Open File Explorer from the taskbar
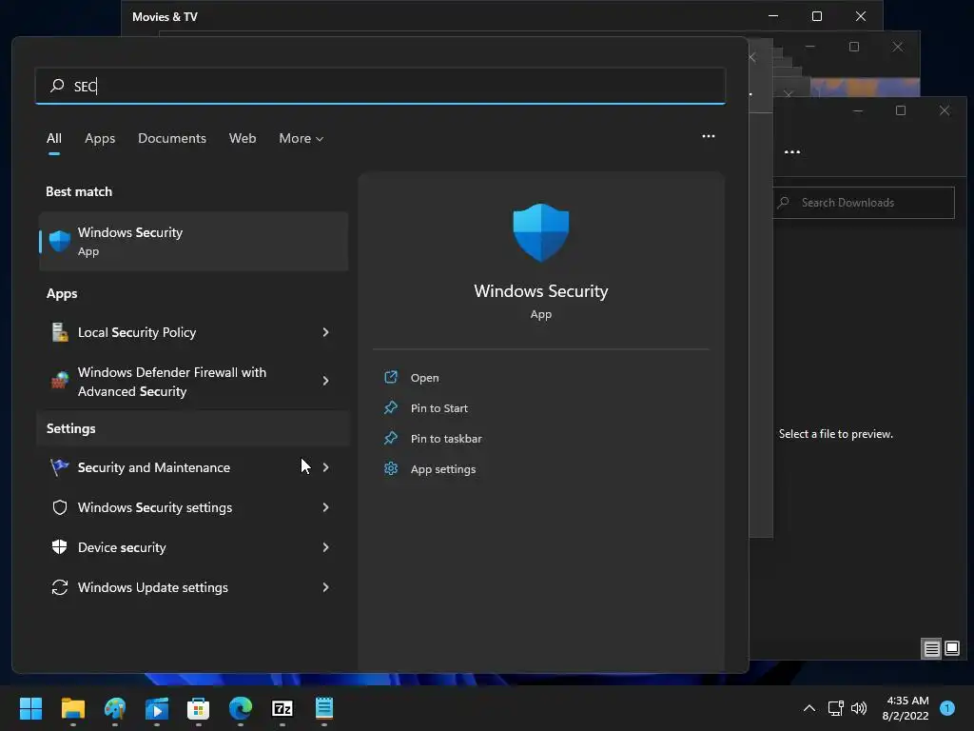The image size is (974, 731). tap(73, 708)
